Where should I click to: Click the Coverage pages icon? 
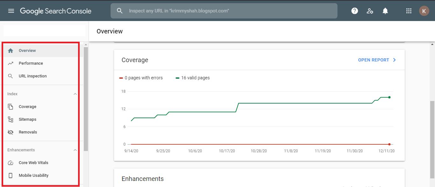click(11, 106)
